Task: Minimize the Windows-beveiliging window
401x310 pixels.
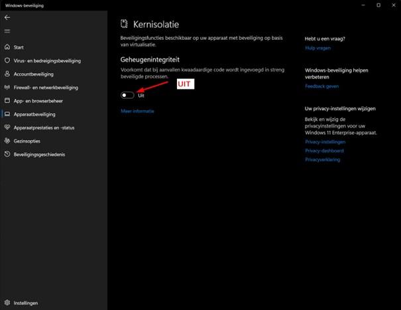Action: coord(363,5)
